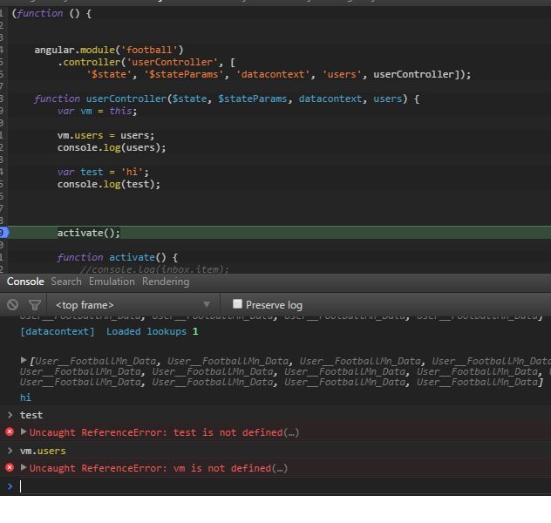Click the "var test = 'hi';" line
The width and height of the screenshot is (551, 523).
pyautogui.click(x=103, y=172)
